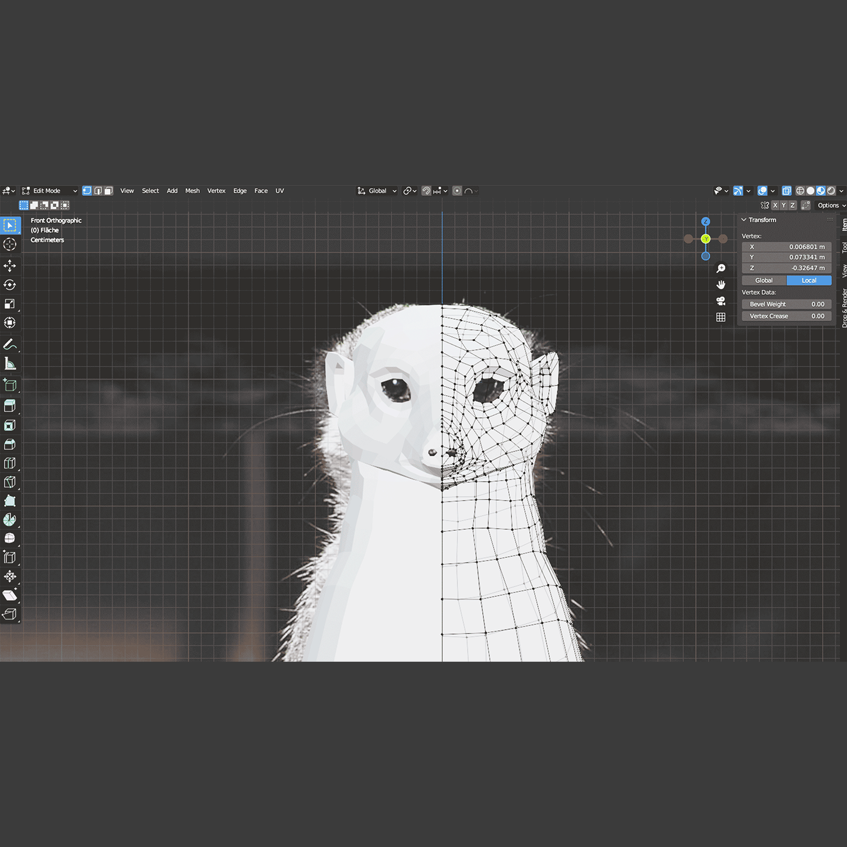847x847 pixels.
Task: Enable X axis mirror toggle
Action: point(775,206)
